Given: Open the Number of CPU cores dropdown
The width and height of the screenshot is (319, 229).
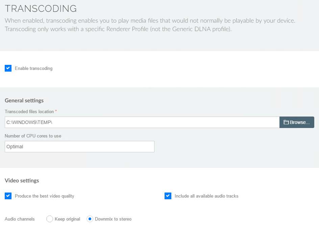Looking at the screenshot, I should point(79,147).
